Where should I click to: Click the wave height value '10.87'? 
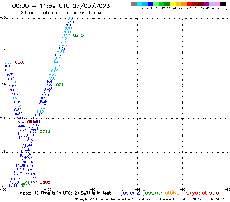tap(18, 172)
